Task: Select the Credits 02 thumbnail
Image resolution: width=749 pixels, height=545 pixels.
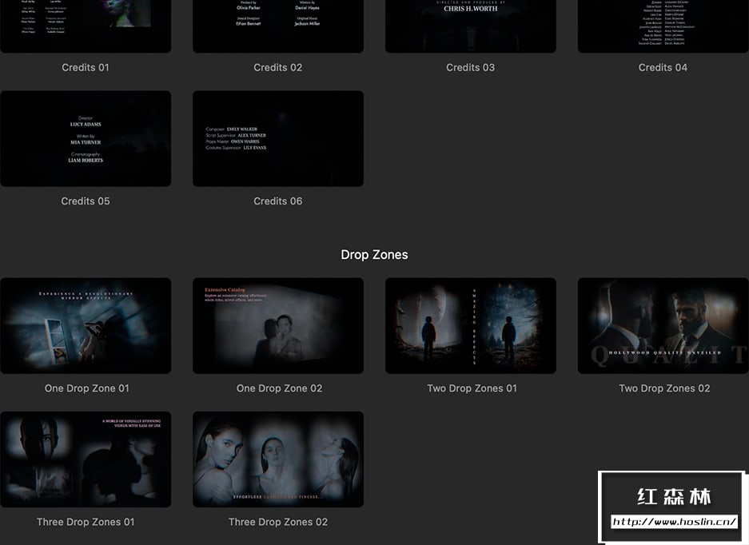Action: [278, 26]
